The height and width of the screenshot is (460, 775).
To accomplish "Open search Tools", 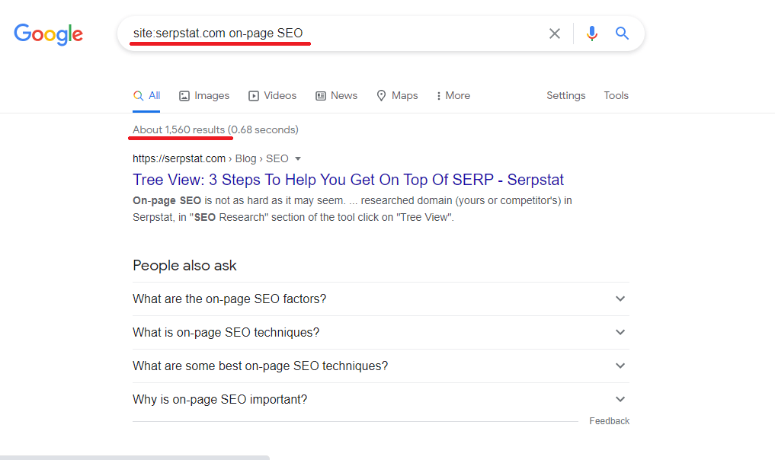I will point(616,95).
